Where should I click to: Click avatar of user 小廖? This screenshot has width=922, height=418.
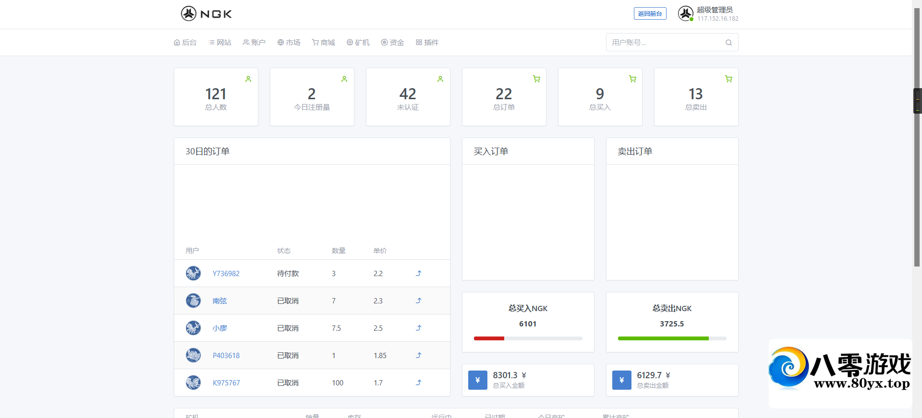pyautogui.click(x=194, y=328)
